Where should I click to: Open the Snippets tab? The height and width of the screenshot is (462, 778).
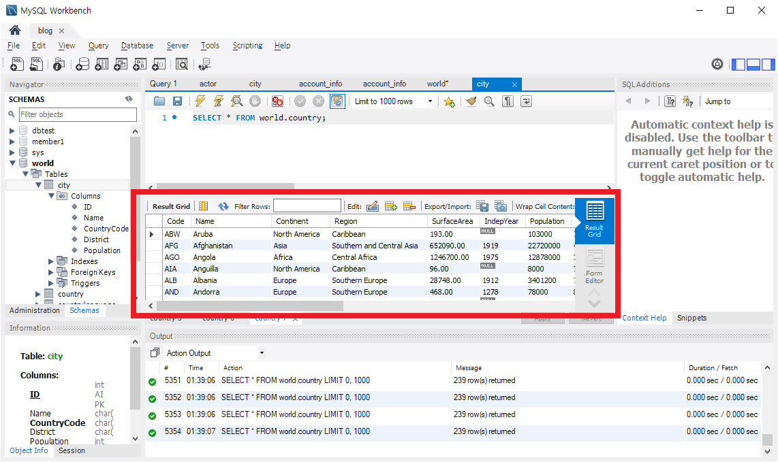691,318
